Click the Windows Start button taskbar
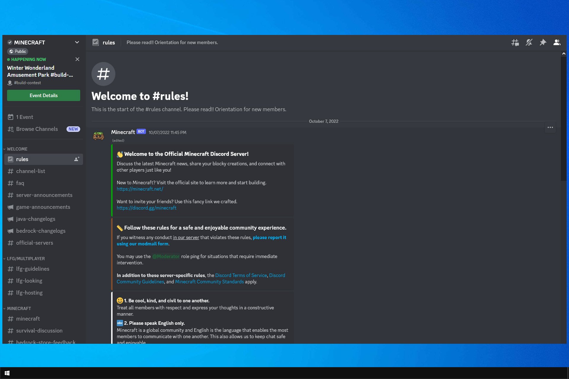The height and width of the screenshot is (379, 569). [x=6, y=373]
